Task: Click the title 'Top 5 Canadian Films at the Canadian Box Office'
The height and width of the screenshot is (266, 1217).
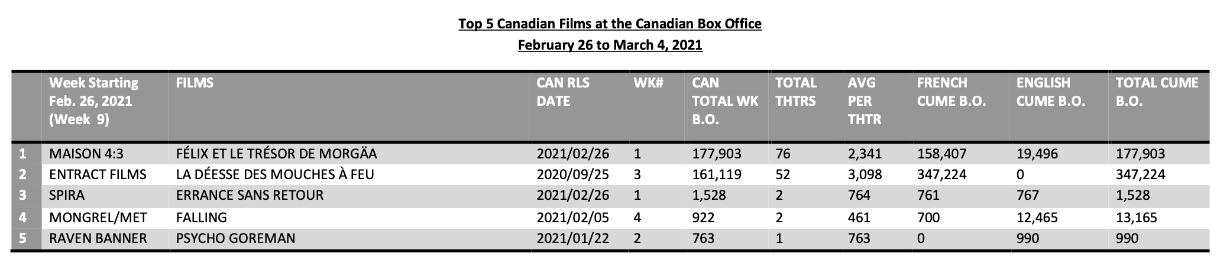Action: coord(610,24)
